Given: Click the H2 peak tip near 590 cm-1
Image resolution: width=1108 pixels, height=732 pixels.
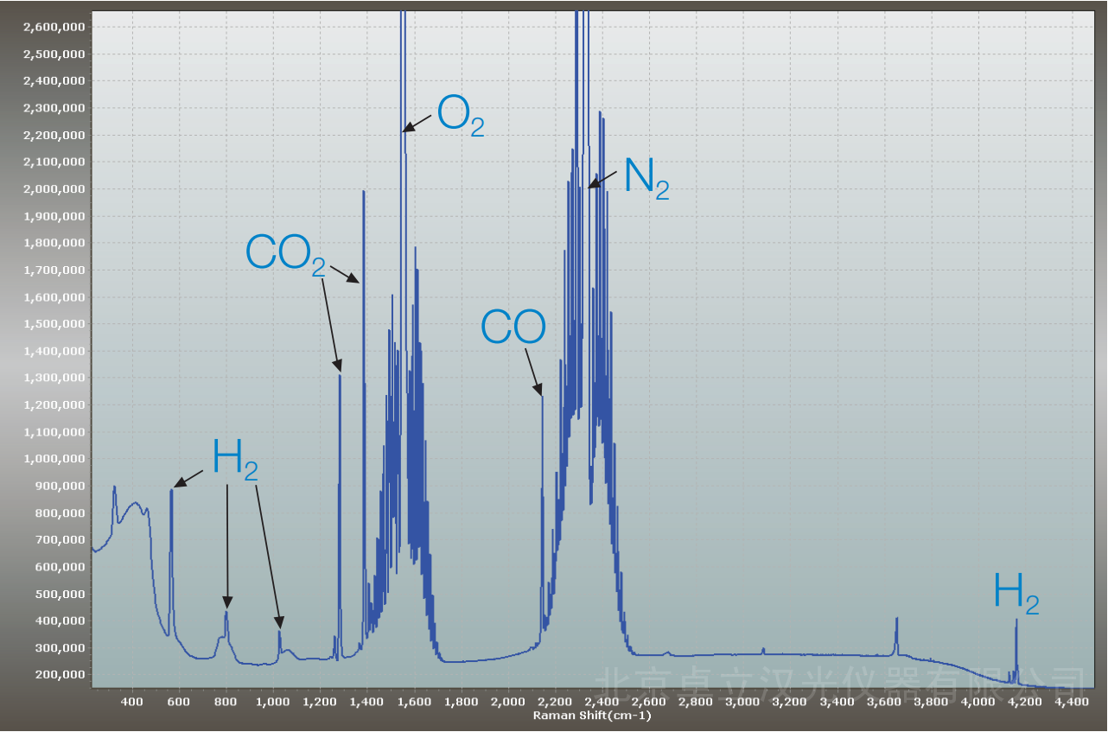Looking at the screenshot, I should tap(171, 490).
